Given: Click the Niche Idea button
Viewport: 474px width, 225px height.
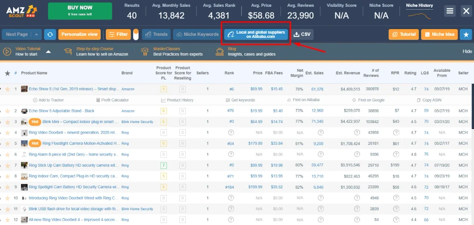Looking at the screenshot, I should click(x=439, y=35).
